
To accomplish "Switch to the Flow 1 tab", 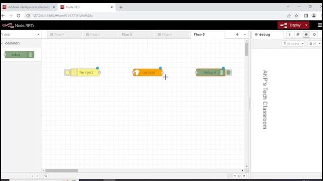I will [64, 35].
